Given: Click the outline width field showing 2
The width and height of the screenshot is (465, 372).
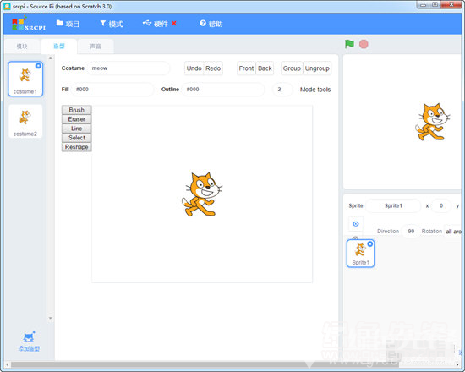Looking at the screenshot, I should pyautogui.click(x=282, y=90).
